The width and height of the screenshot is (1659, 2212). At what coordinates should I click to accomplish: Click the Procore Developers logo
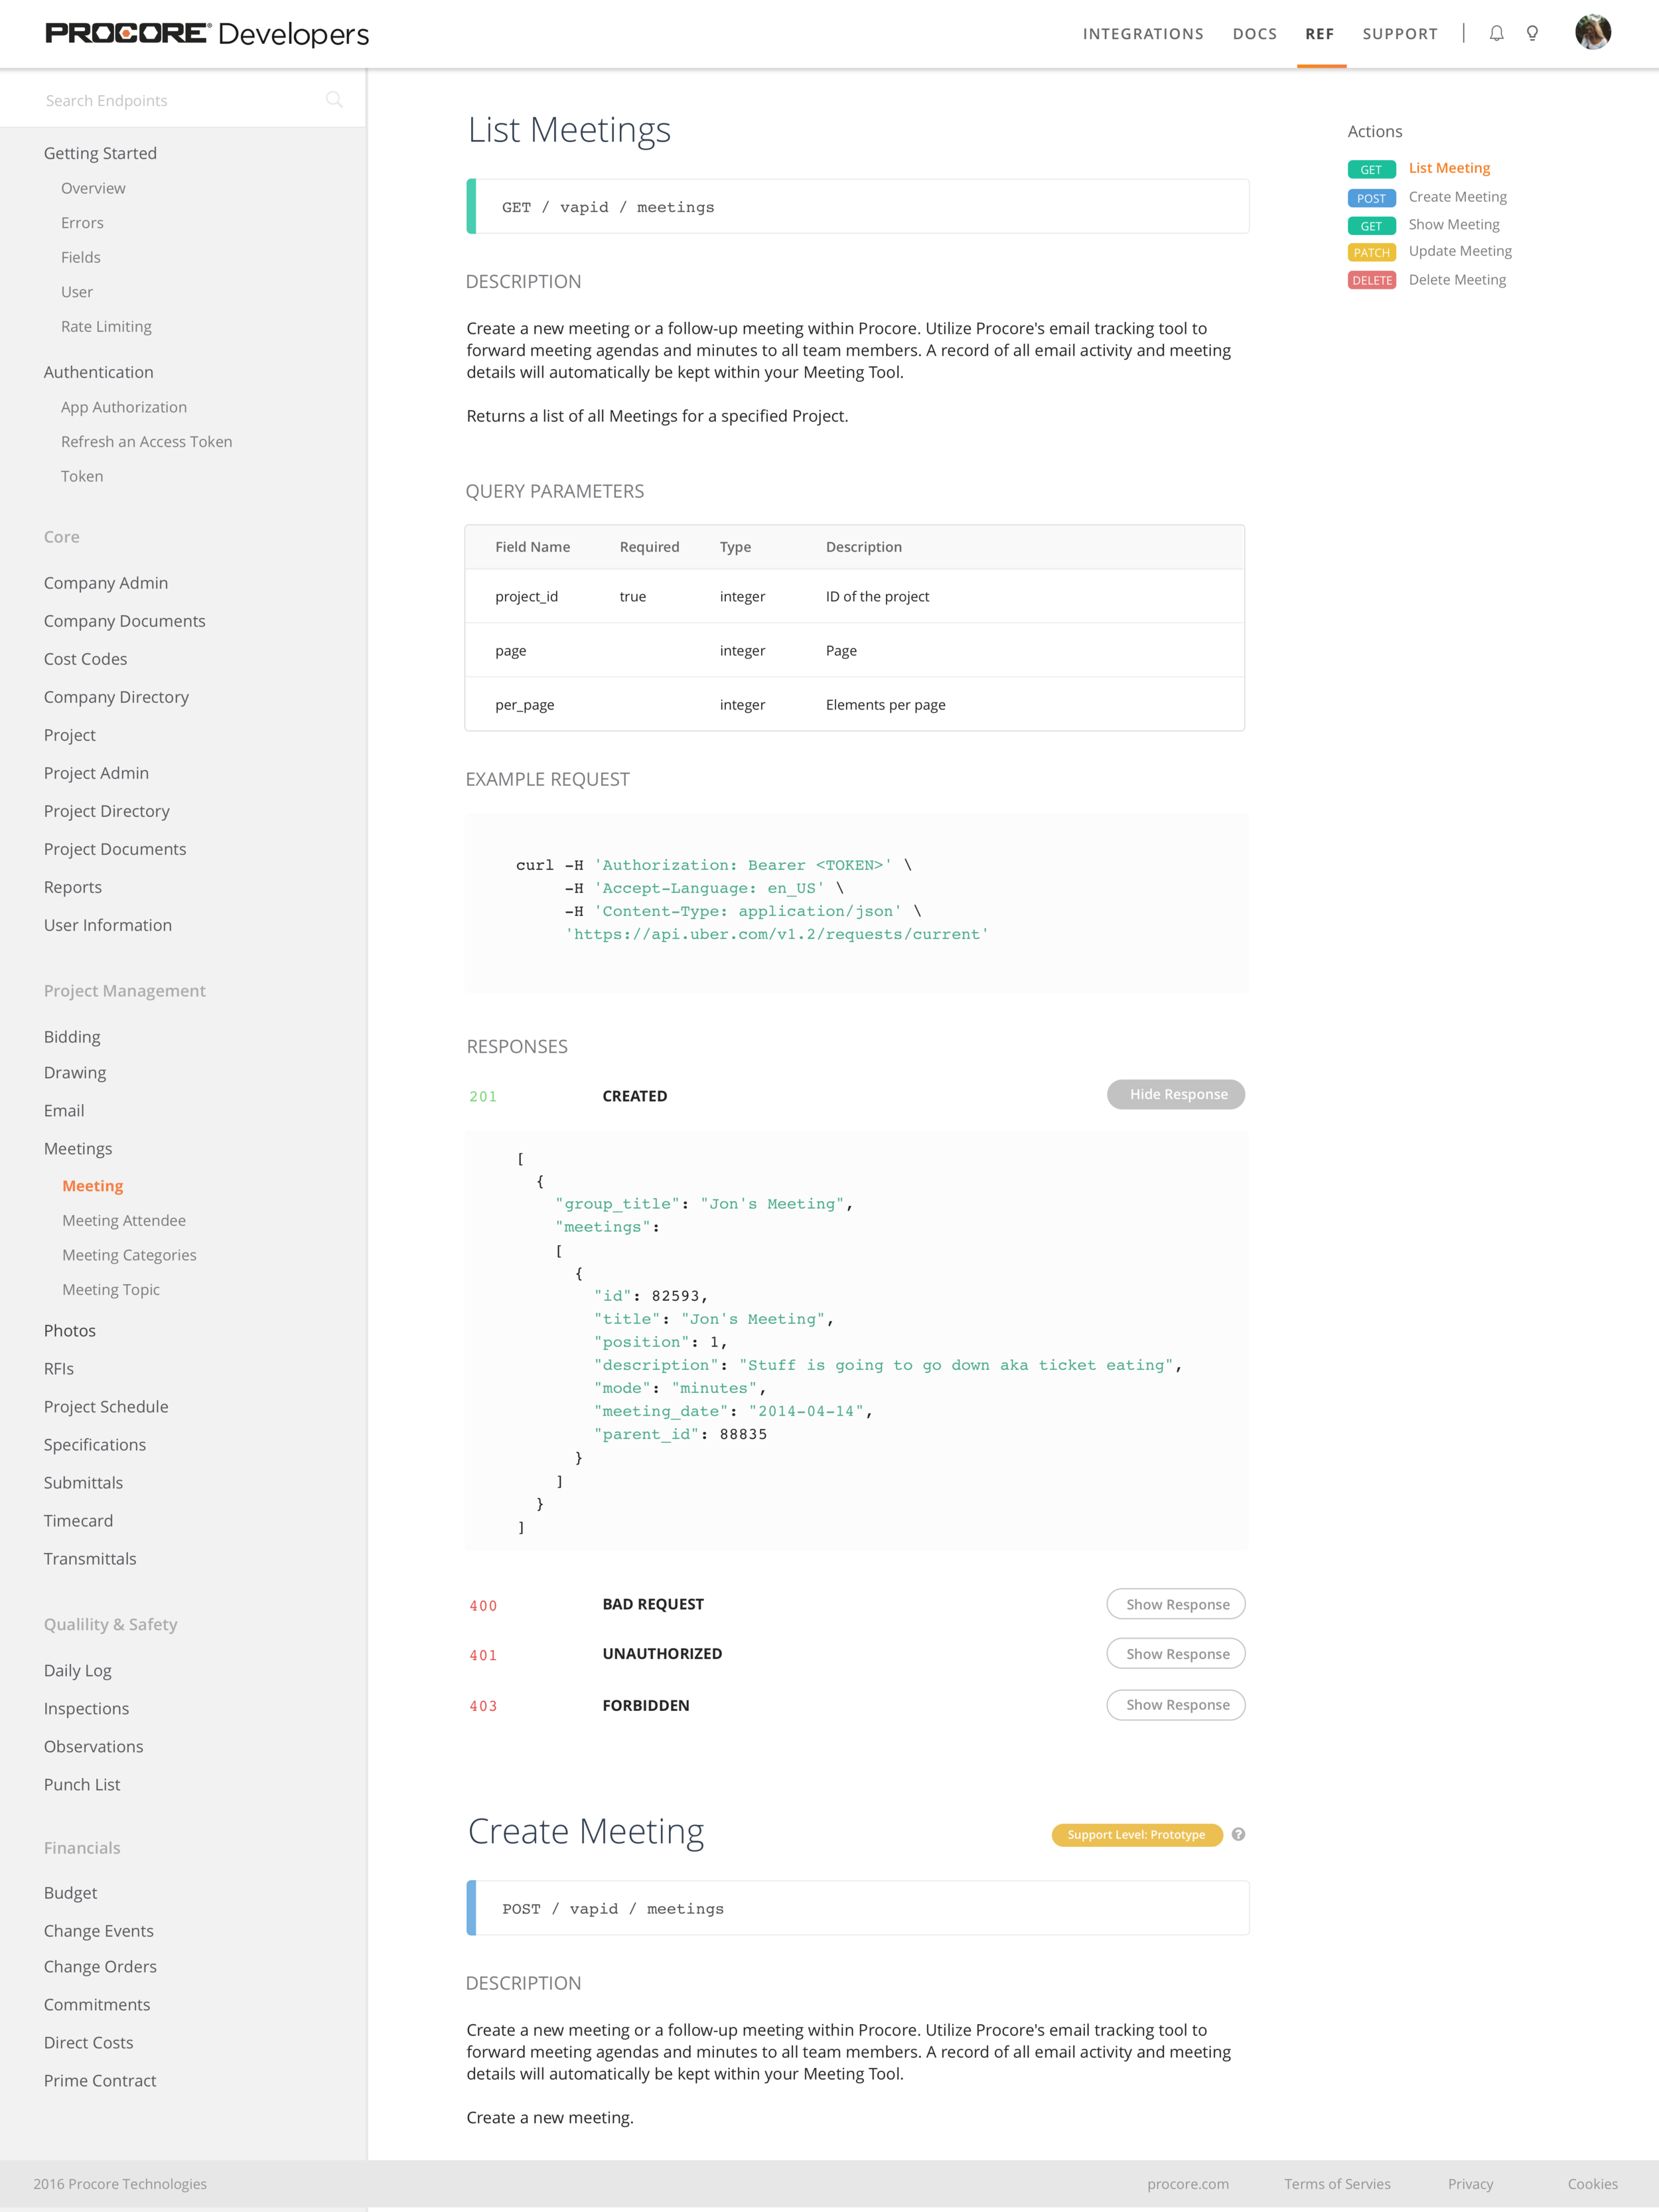[207, 34]
